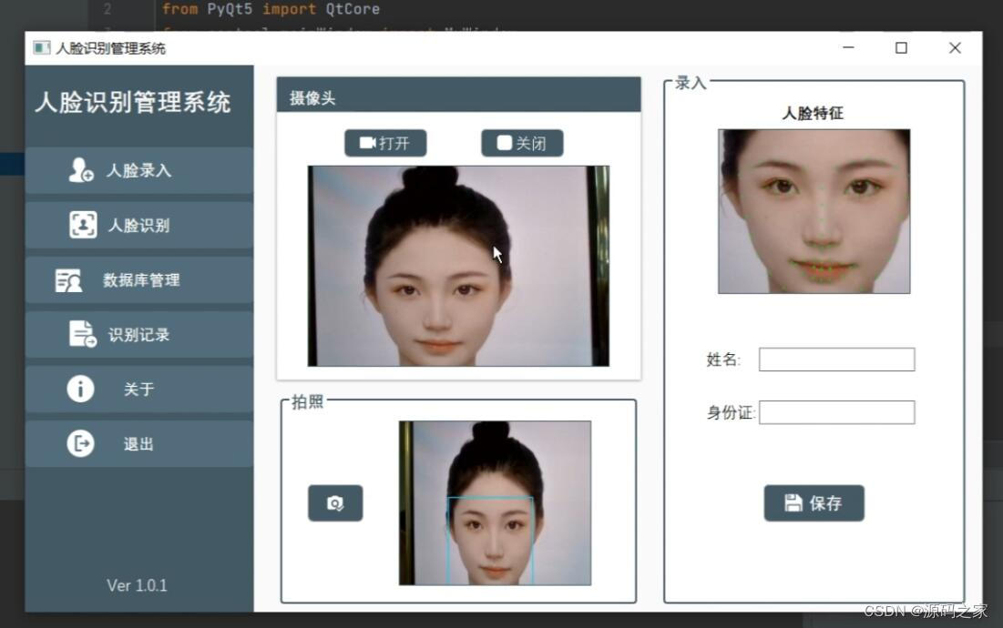This screenshot has height=628, width=1003.
Task: Click 保存 to save the face record
Action: 814,502
